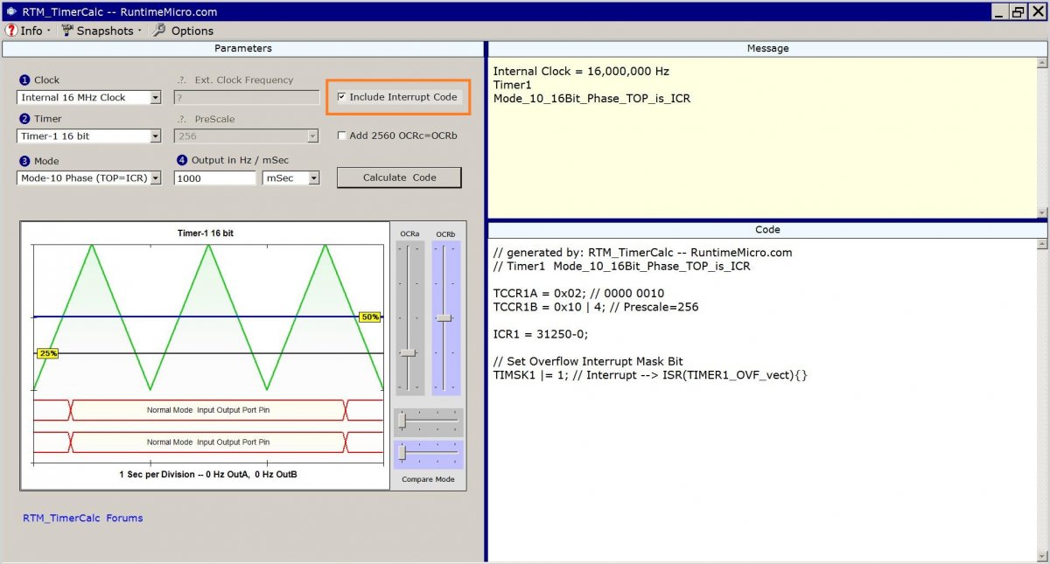Screen dimensions: 1050x564
Task: Click the yellow 25% marker label
Action: click(x=47, y=353)
